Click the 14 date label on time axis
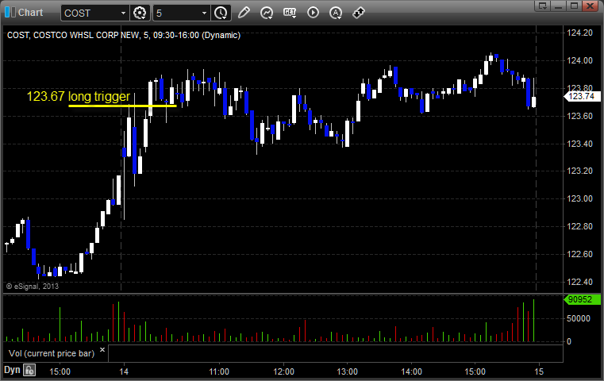Screen dimensions: 604x381 [124, 371]
